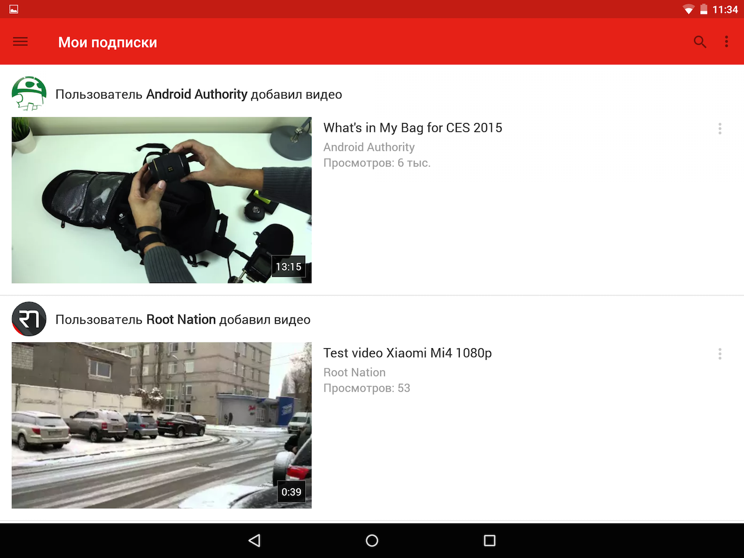
Task: Tap header 'Пользователь Android Authority добавил видео'
Action: (199, 94)
